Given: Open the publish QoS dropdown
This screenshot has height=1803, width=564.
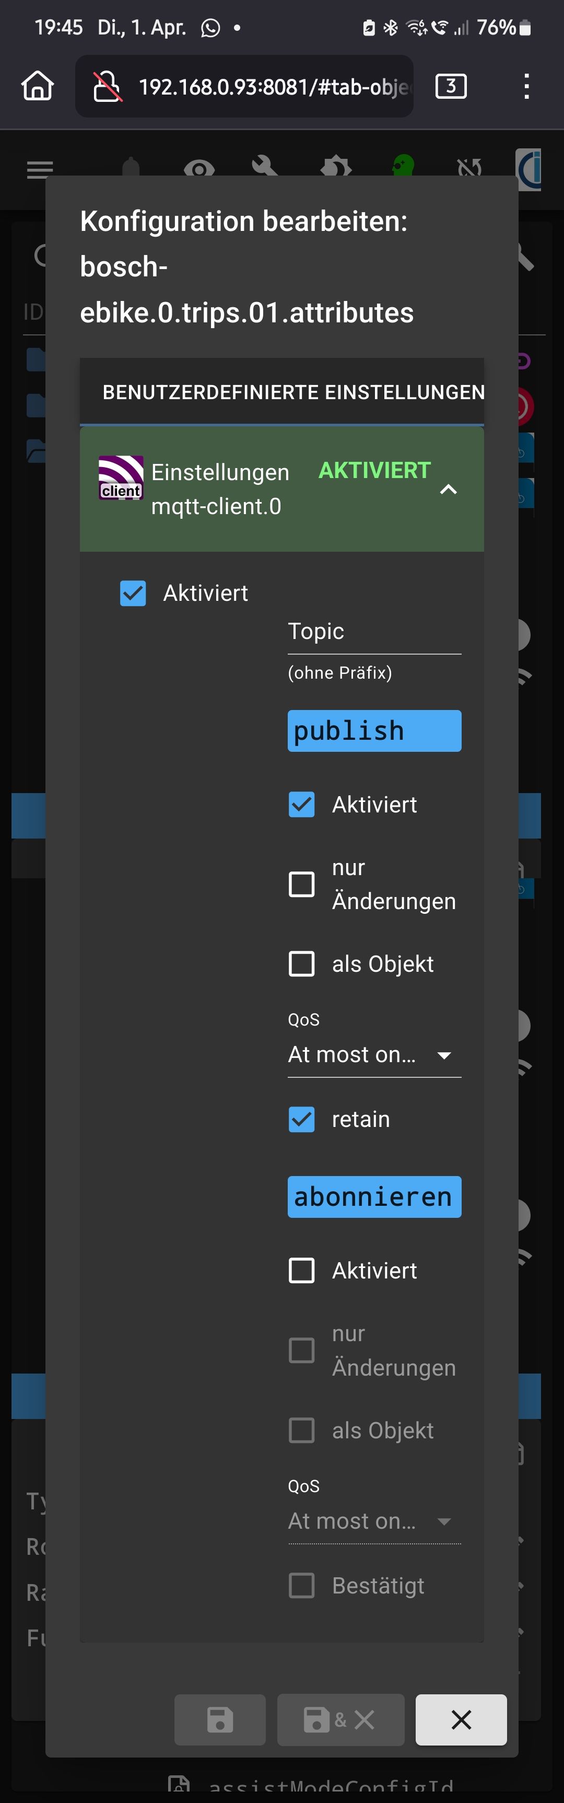Looking at the screenshot, I should tap(374, 1055).
